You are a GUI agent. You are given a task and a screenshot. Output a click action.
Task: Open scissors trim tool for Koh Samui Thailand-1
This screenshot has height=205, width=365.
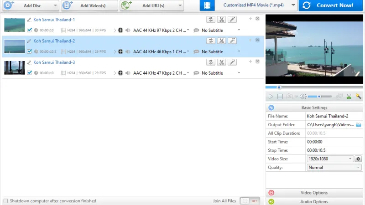pyautogui.click(x=221, y=19)
